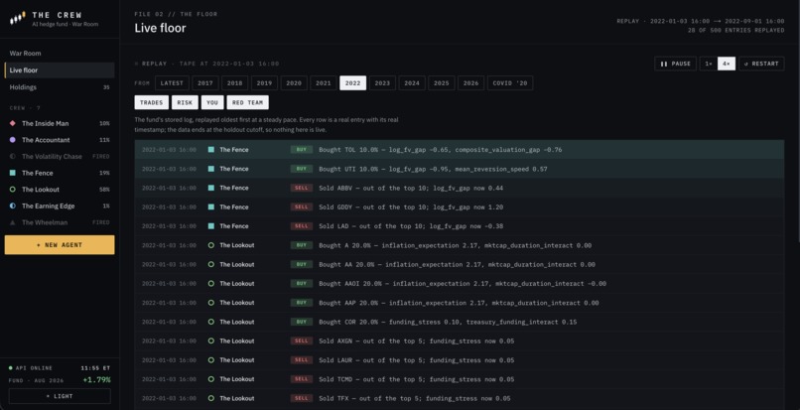Click green ring icon in AAOI row
Image resolution: width=800 pixels, height=410 pixels.
211,283
